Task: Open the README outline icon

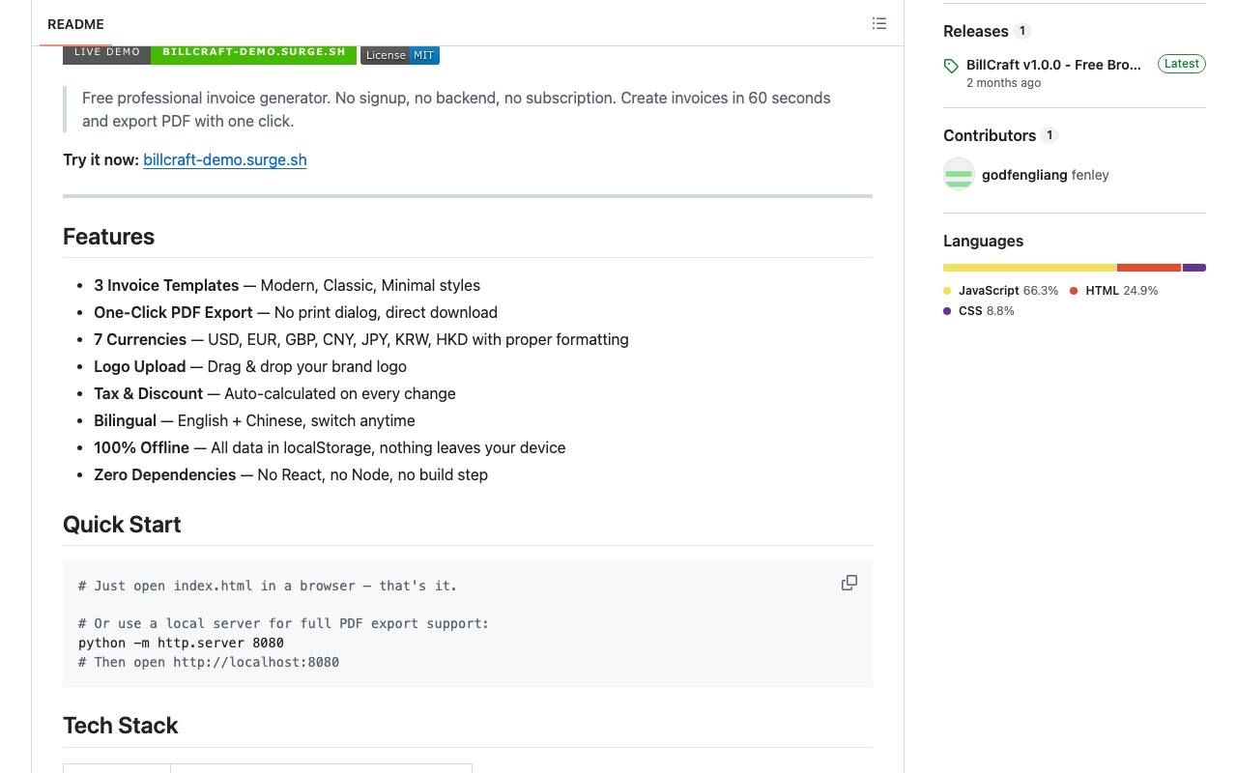Action: pos(879,23)
